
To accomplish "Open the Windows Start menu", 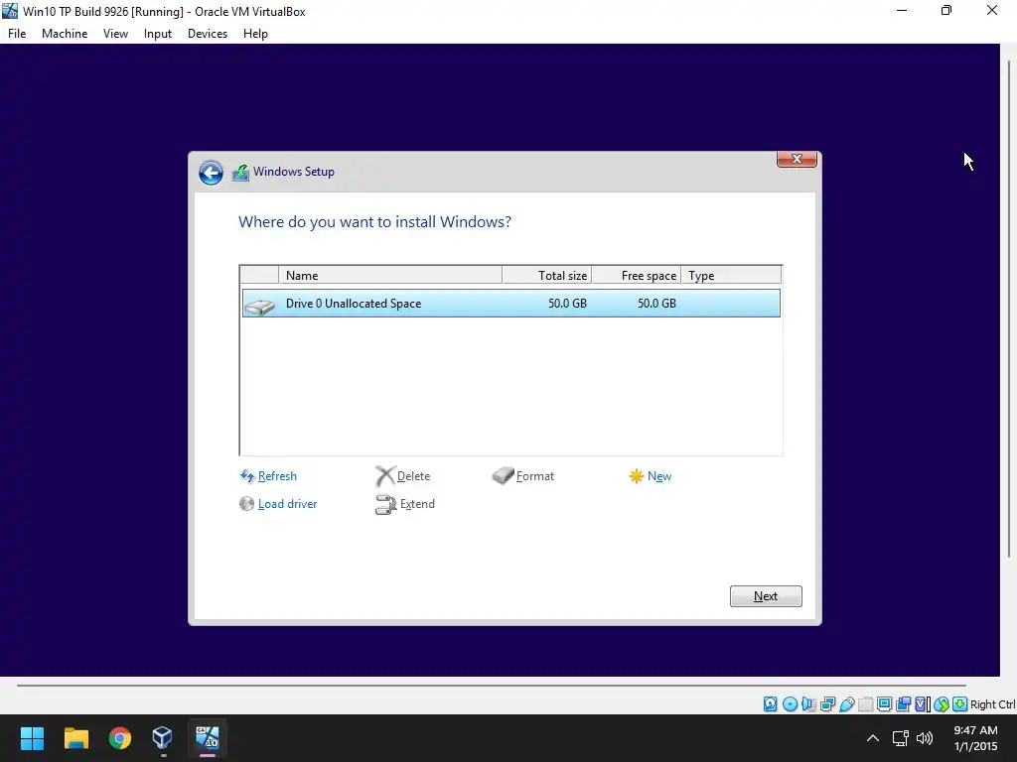I will coord(32,738).
